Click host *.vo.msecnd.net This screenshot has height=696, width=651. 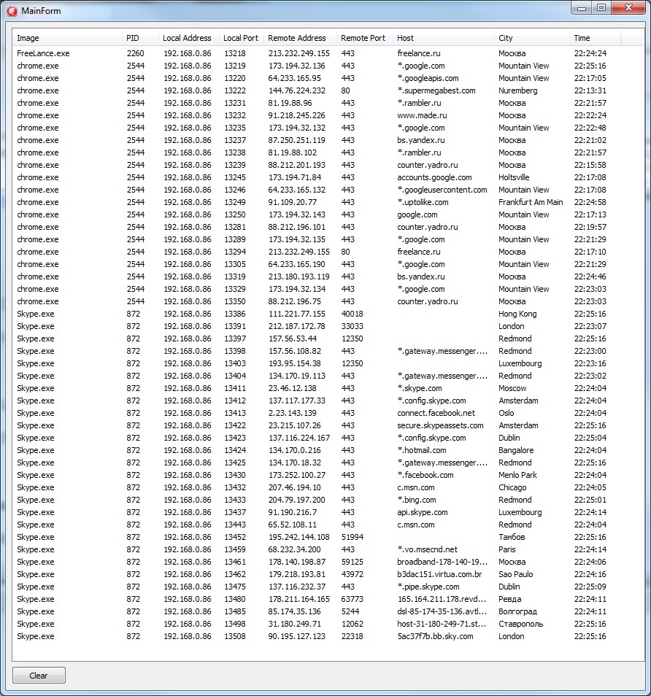tap(427, 550)
